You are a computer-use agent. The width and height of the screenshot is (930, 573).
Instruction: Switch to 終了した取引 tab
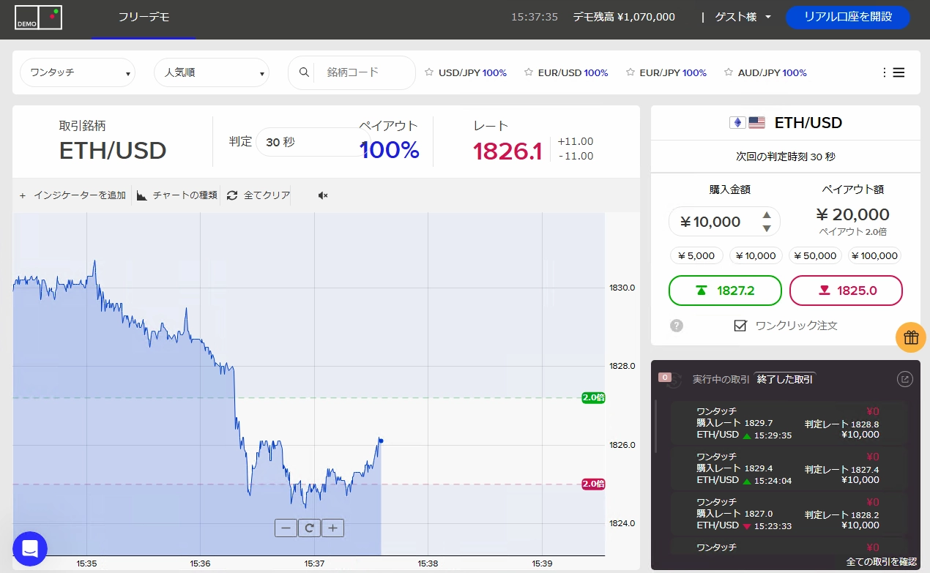[x=785, y=379]
